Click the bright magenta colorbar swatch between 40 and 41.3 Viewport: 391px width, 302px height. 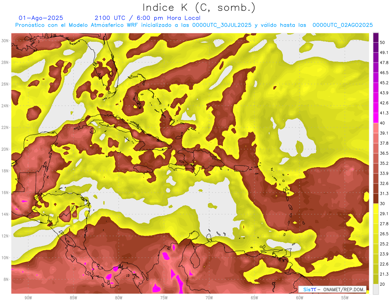pos(376,118)
